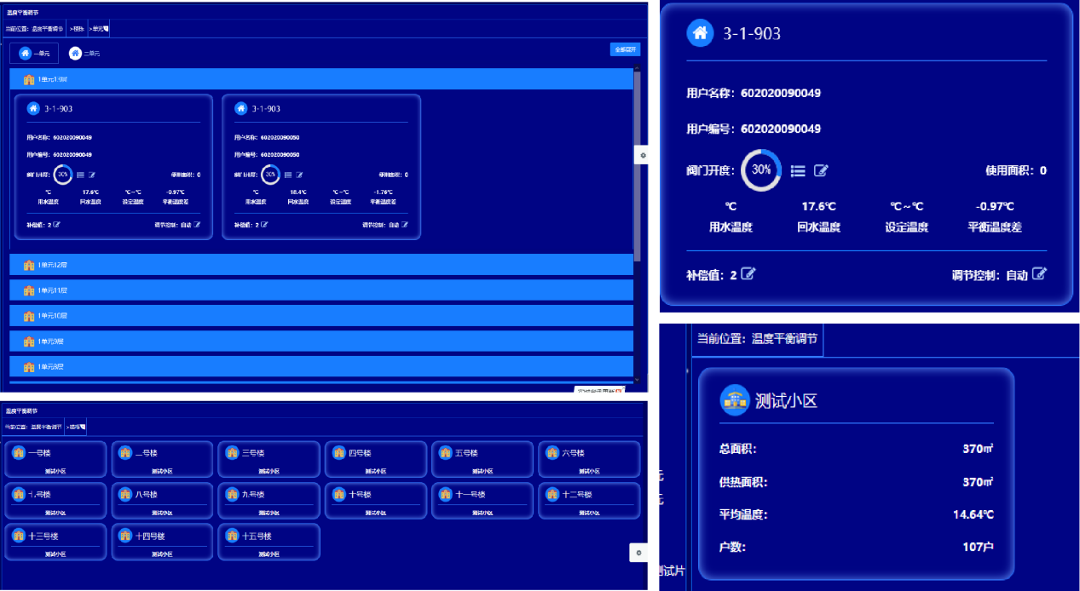Expand the 1单元12层 floor row
The width and height of the screenshot is (1080, 591).
321,265
